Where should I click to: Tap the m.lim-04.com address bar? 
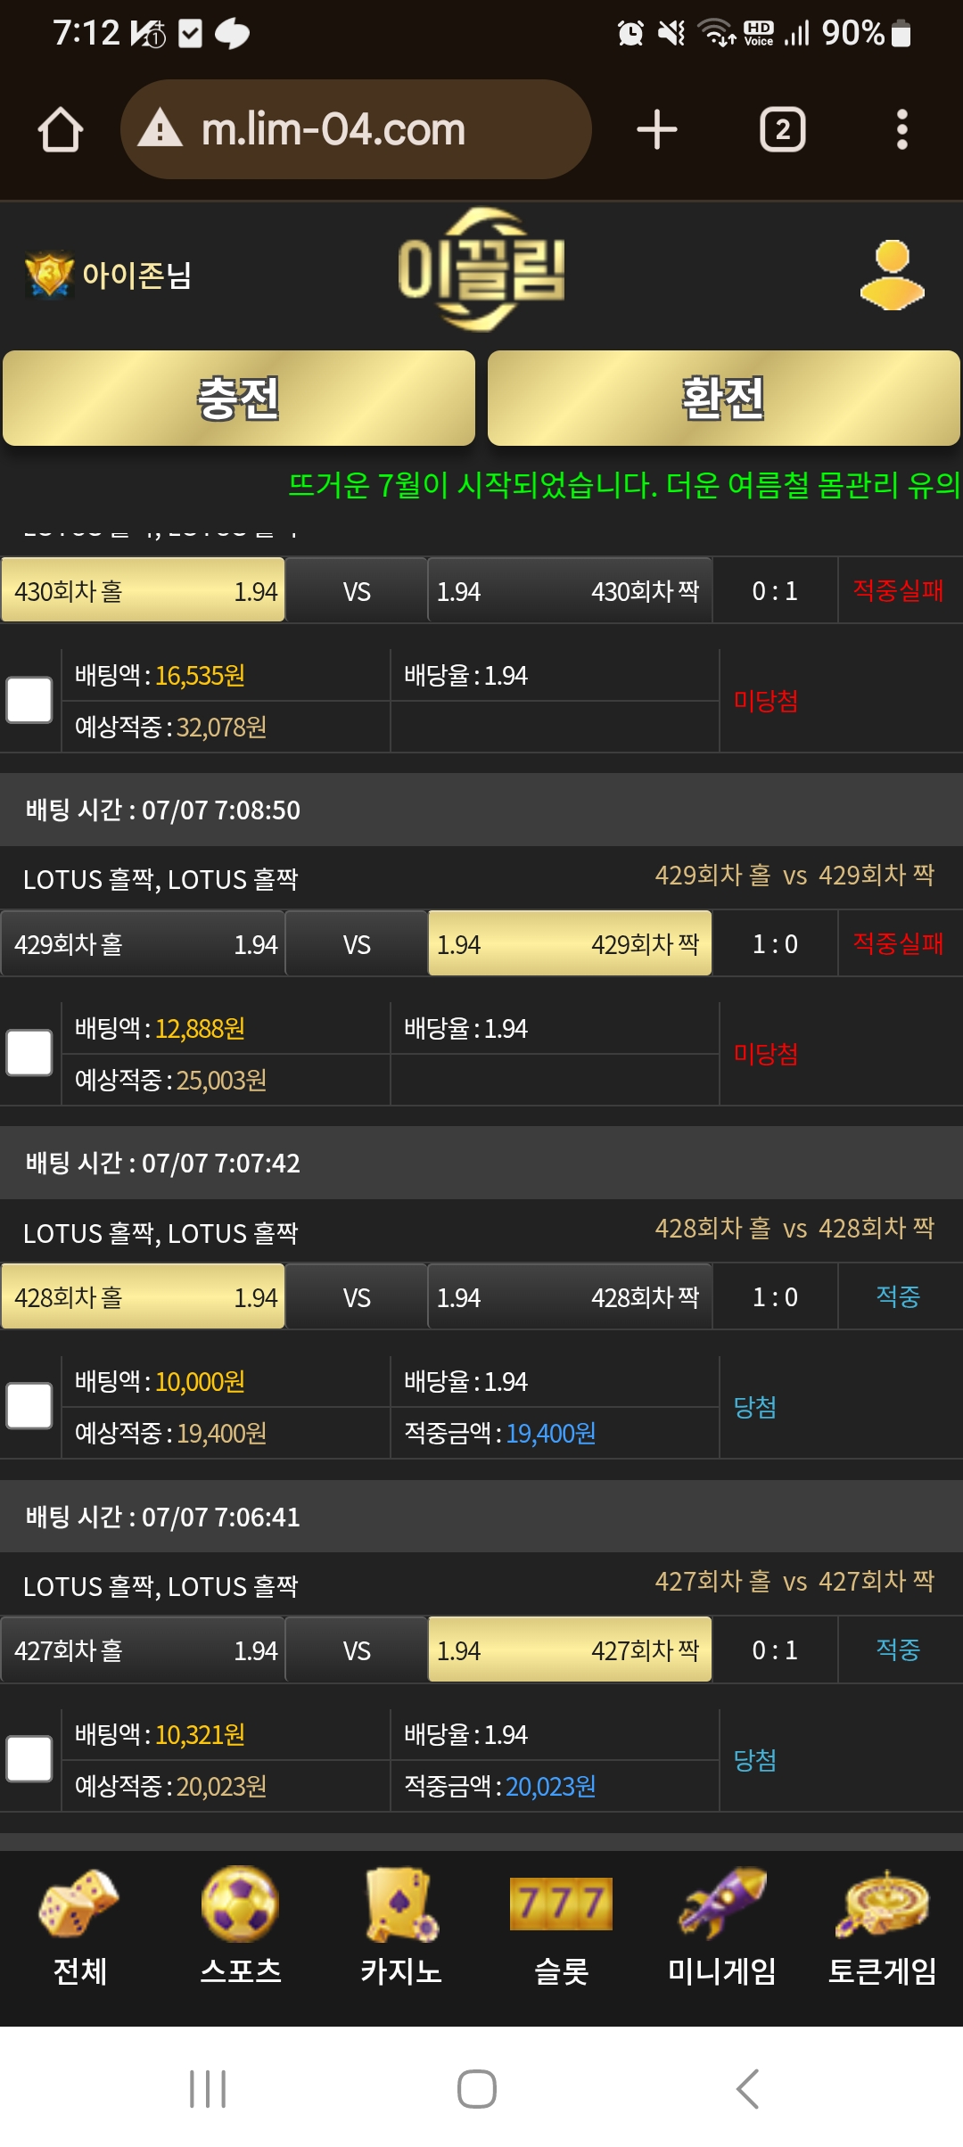click(356, 130)
